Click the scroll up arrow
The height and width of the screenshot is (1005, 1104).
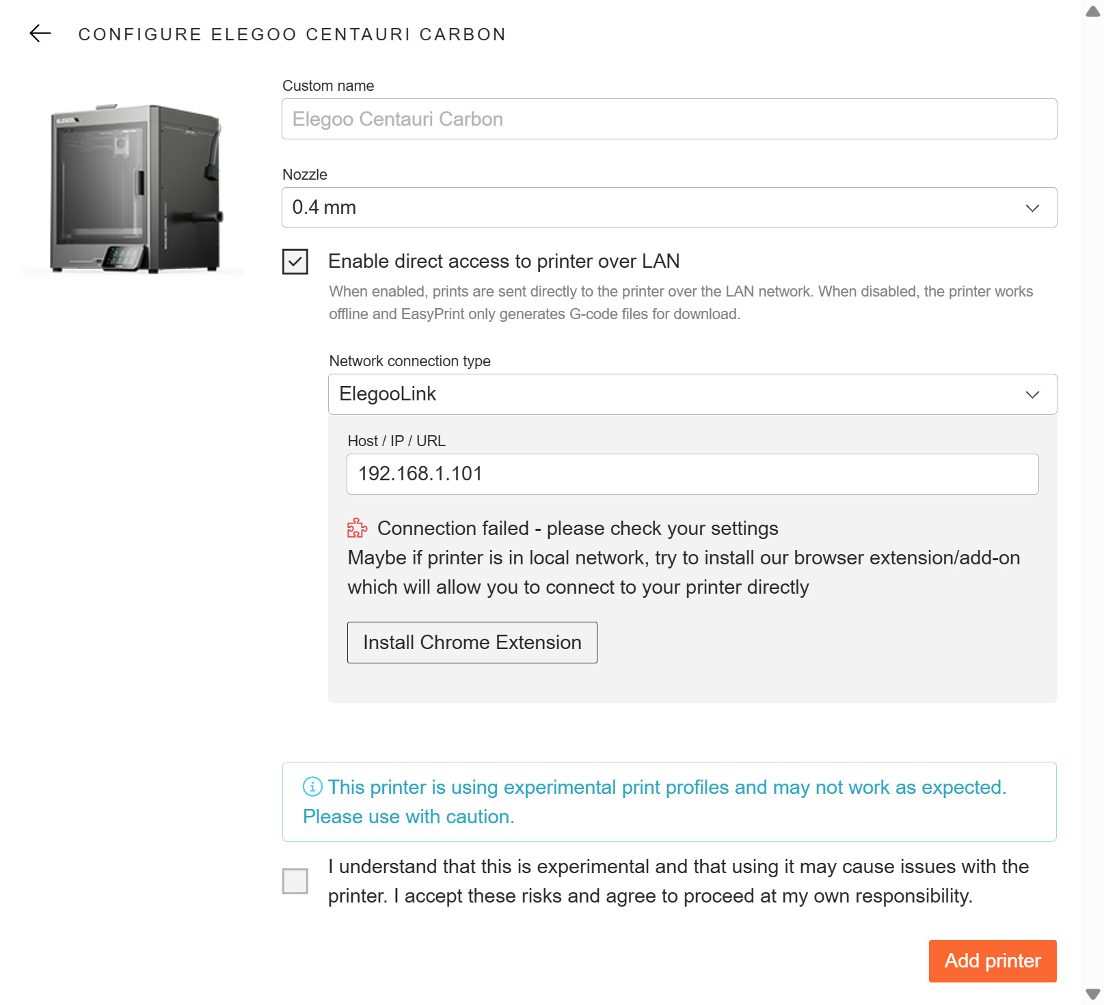click(x=1093, y=12)
